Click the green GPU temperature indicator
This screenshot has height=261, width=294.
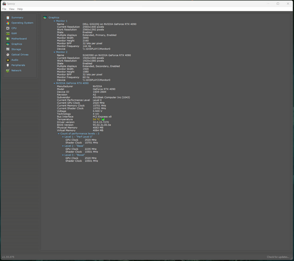coord(103,119)
